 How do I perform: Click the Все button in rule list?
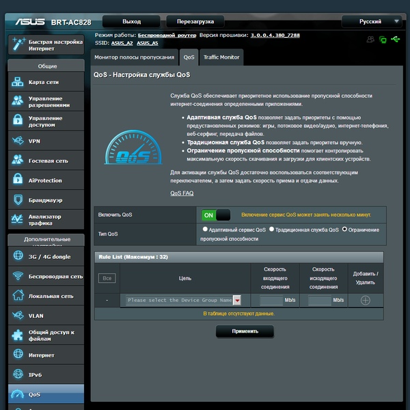(x=107, y=278)
